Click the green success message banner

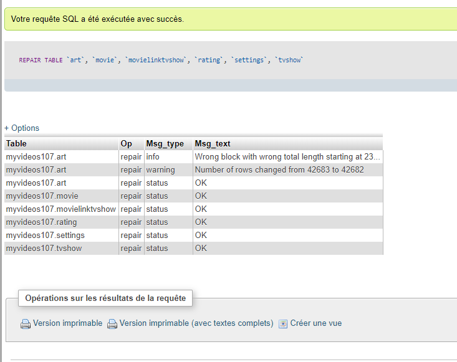click(231, 19)
